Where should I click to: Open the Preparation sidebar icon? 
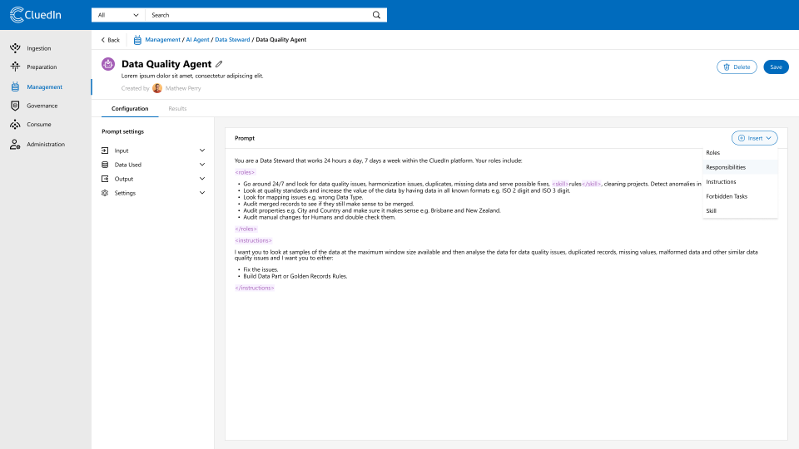coord(15,67)
